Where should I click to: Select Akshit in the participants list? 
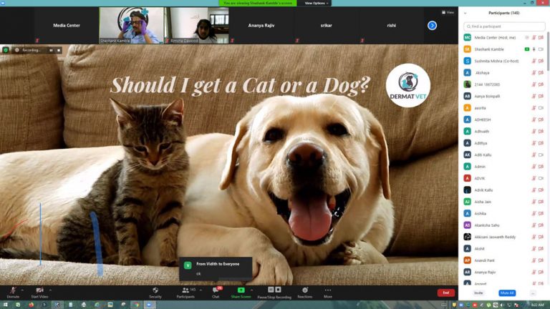point(503,249)
